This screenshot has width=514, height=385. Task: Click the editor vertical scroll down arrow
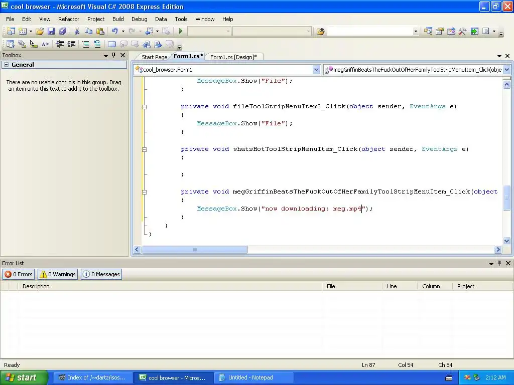point(507,241)
